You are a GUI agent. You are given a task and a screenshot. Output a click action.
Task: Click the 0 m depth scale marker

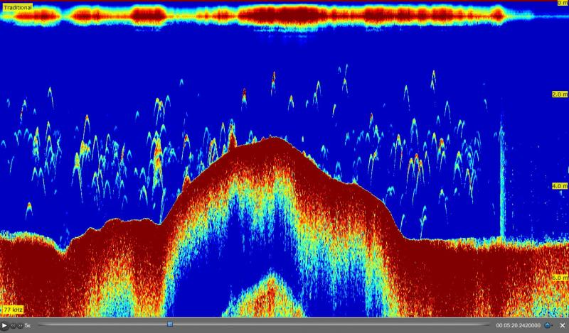[561, 4]
